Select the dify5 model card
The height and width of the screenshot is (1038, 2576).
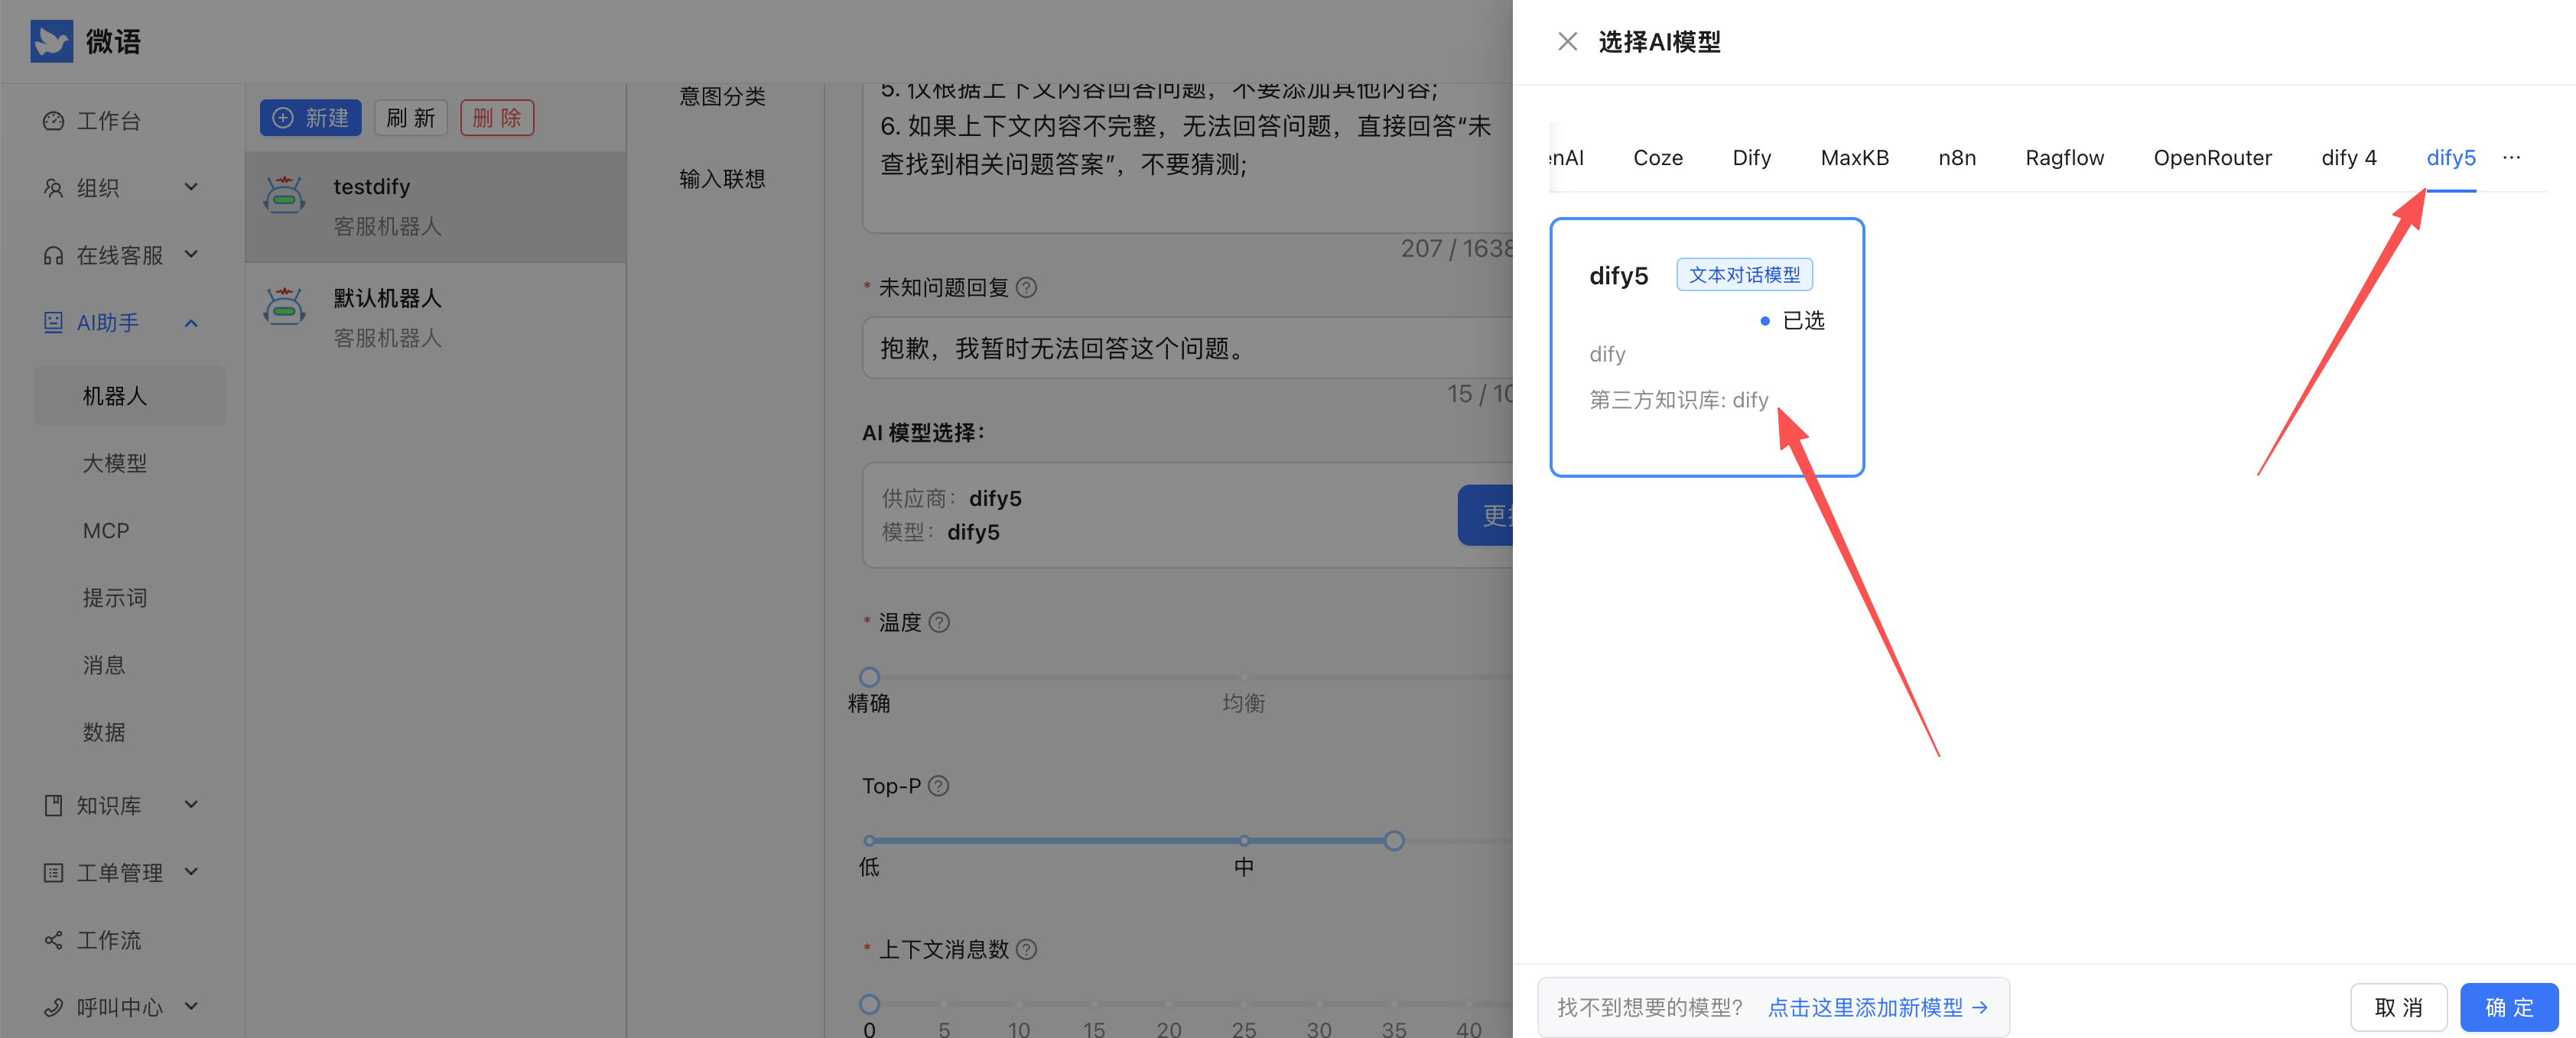coord(1706,347)
